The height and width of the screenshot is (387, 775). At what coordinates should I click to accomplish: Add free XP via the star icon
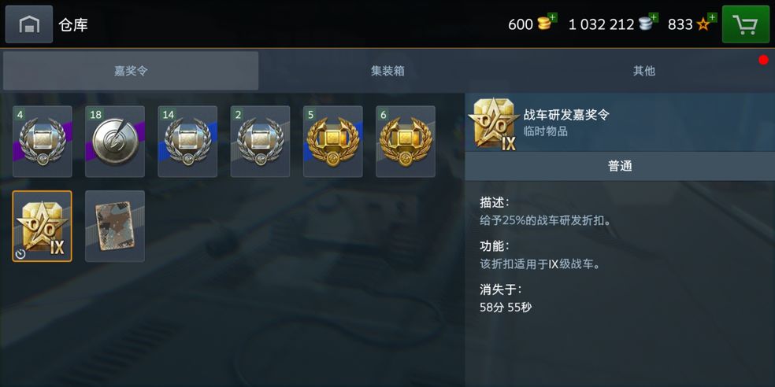pos(706,22)
